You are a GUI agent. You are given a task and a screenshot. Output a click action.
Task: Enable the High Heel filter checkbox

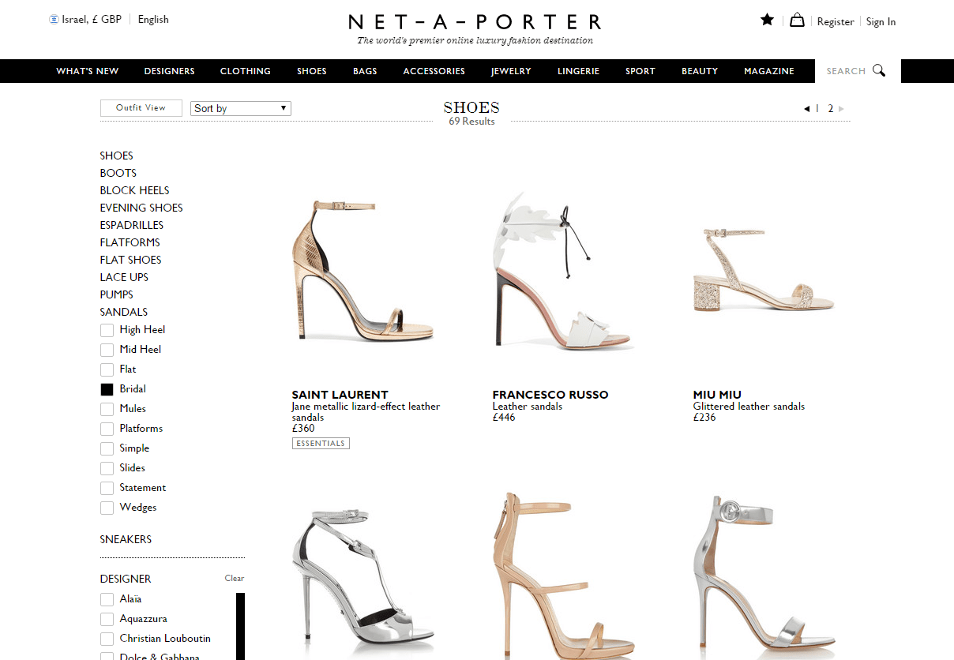coord(107,330)
